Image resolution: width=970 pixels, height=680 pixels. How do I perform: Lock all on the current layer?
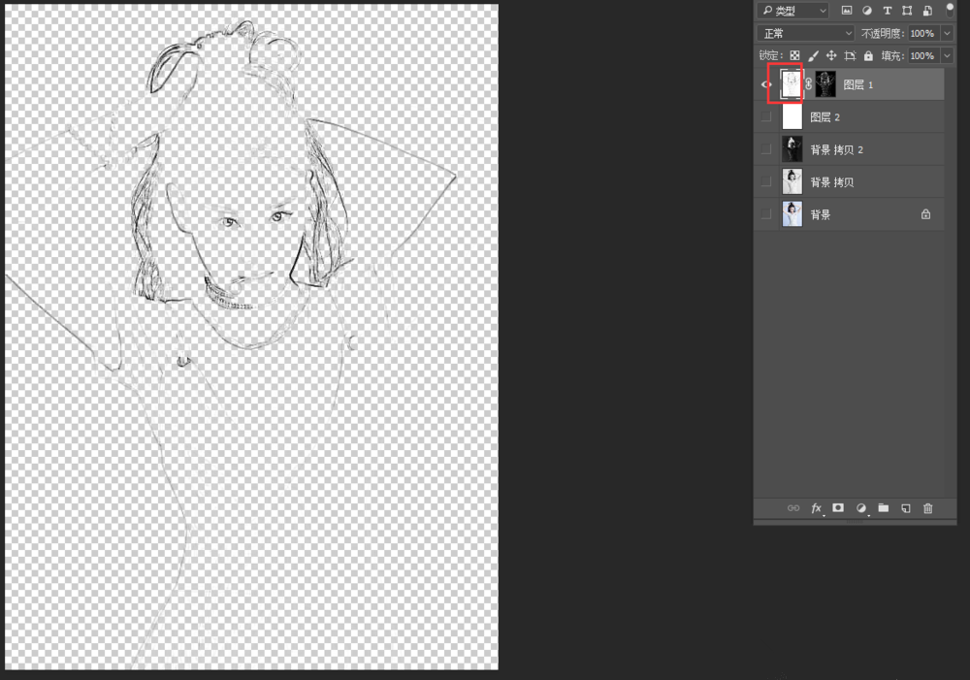867,55
